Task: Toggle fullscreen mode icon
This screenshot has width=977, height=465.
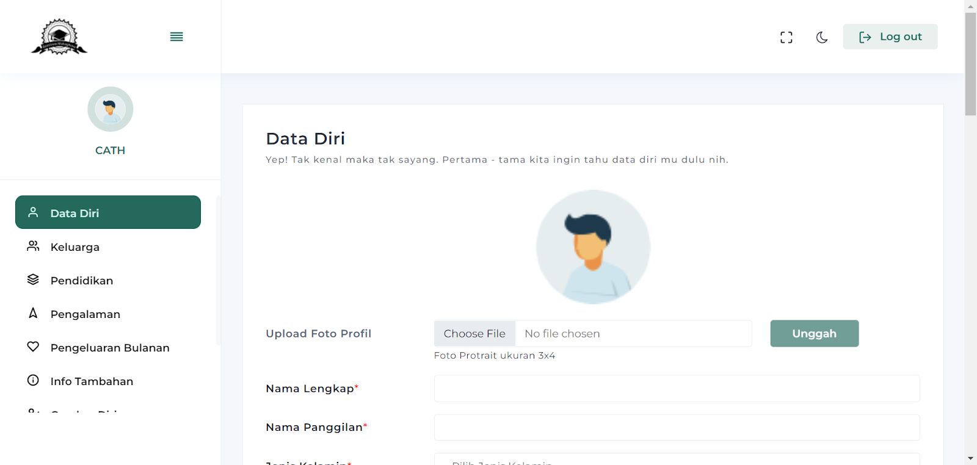Action: click(x=786, y=37)
